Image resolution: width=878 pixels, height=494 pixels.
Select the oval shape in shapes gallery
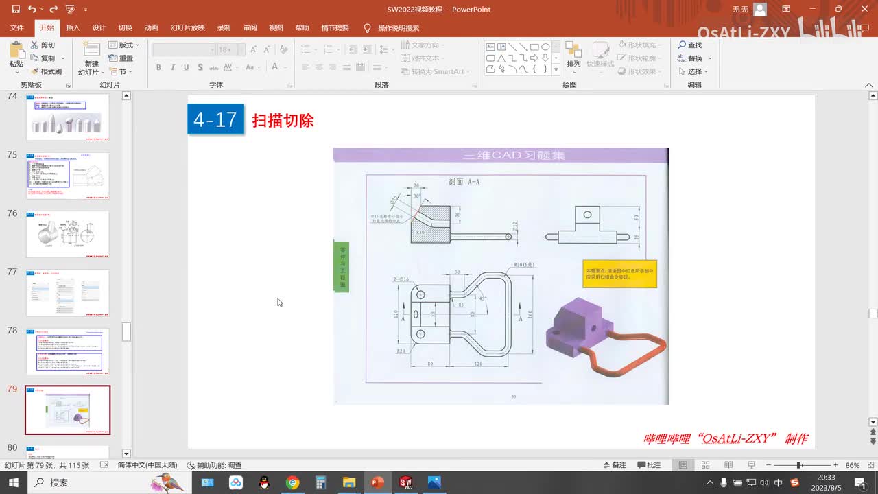pos(545,47)
